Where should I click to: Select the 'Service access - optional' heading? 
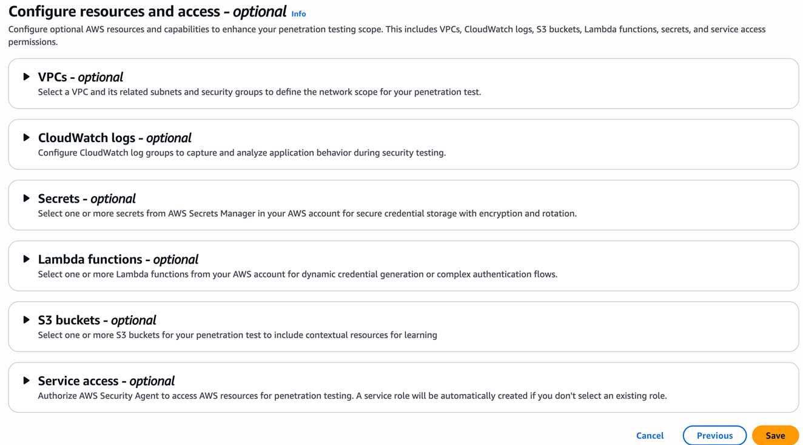point(106,381)
